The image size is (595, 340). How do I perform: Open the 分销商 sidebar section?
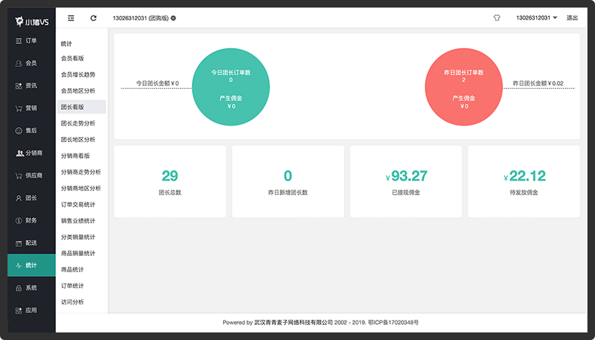click(x=32, y=153)
